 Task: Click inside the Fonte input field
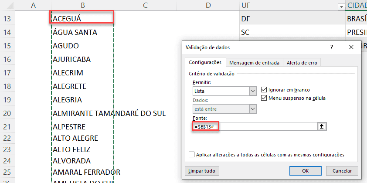coord(266,126)
